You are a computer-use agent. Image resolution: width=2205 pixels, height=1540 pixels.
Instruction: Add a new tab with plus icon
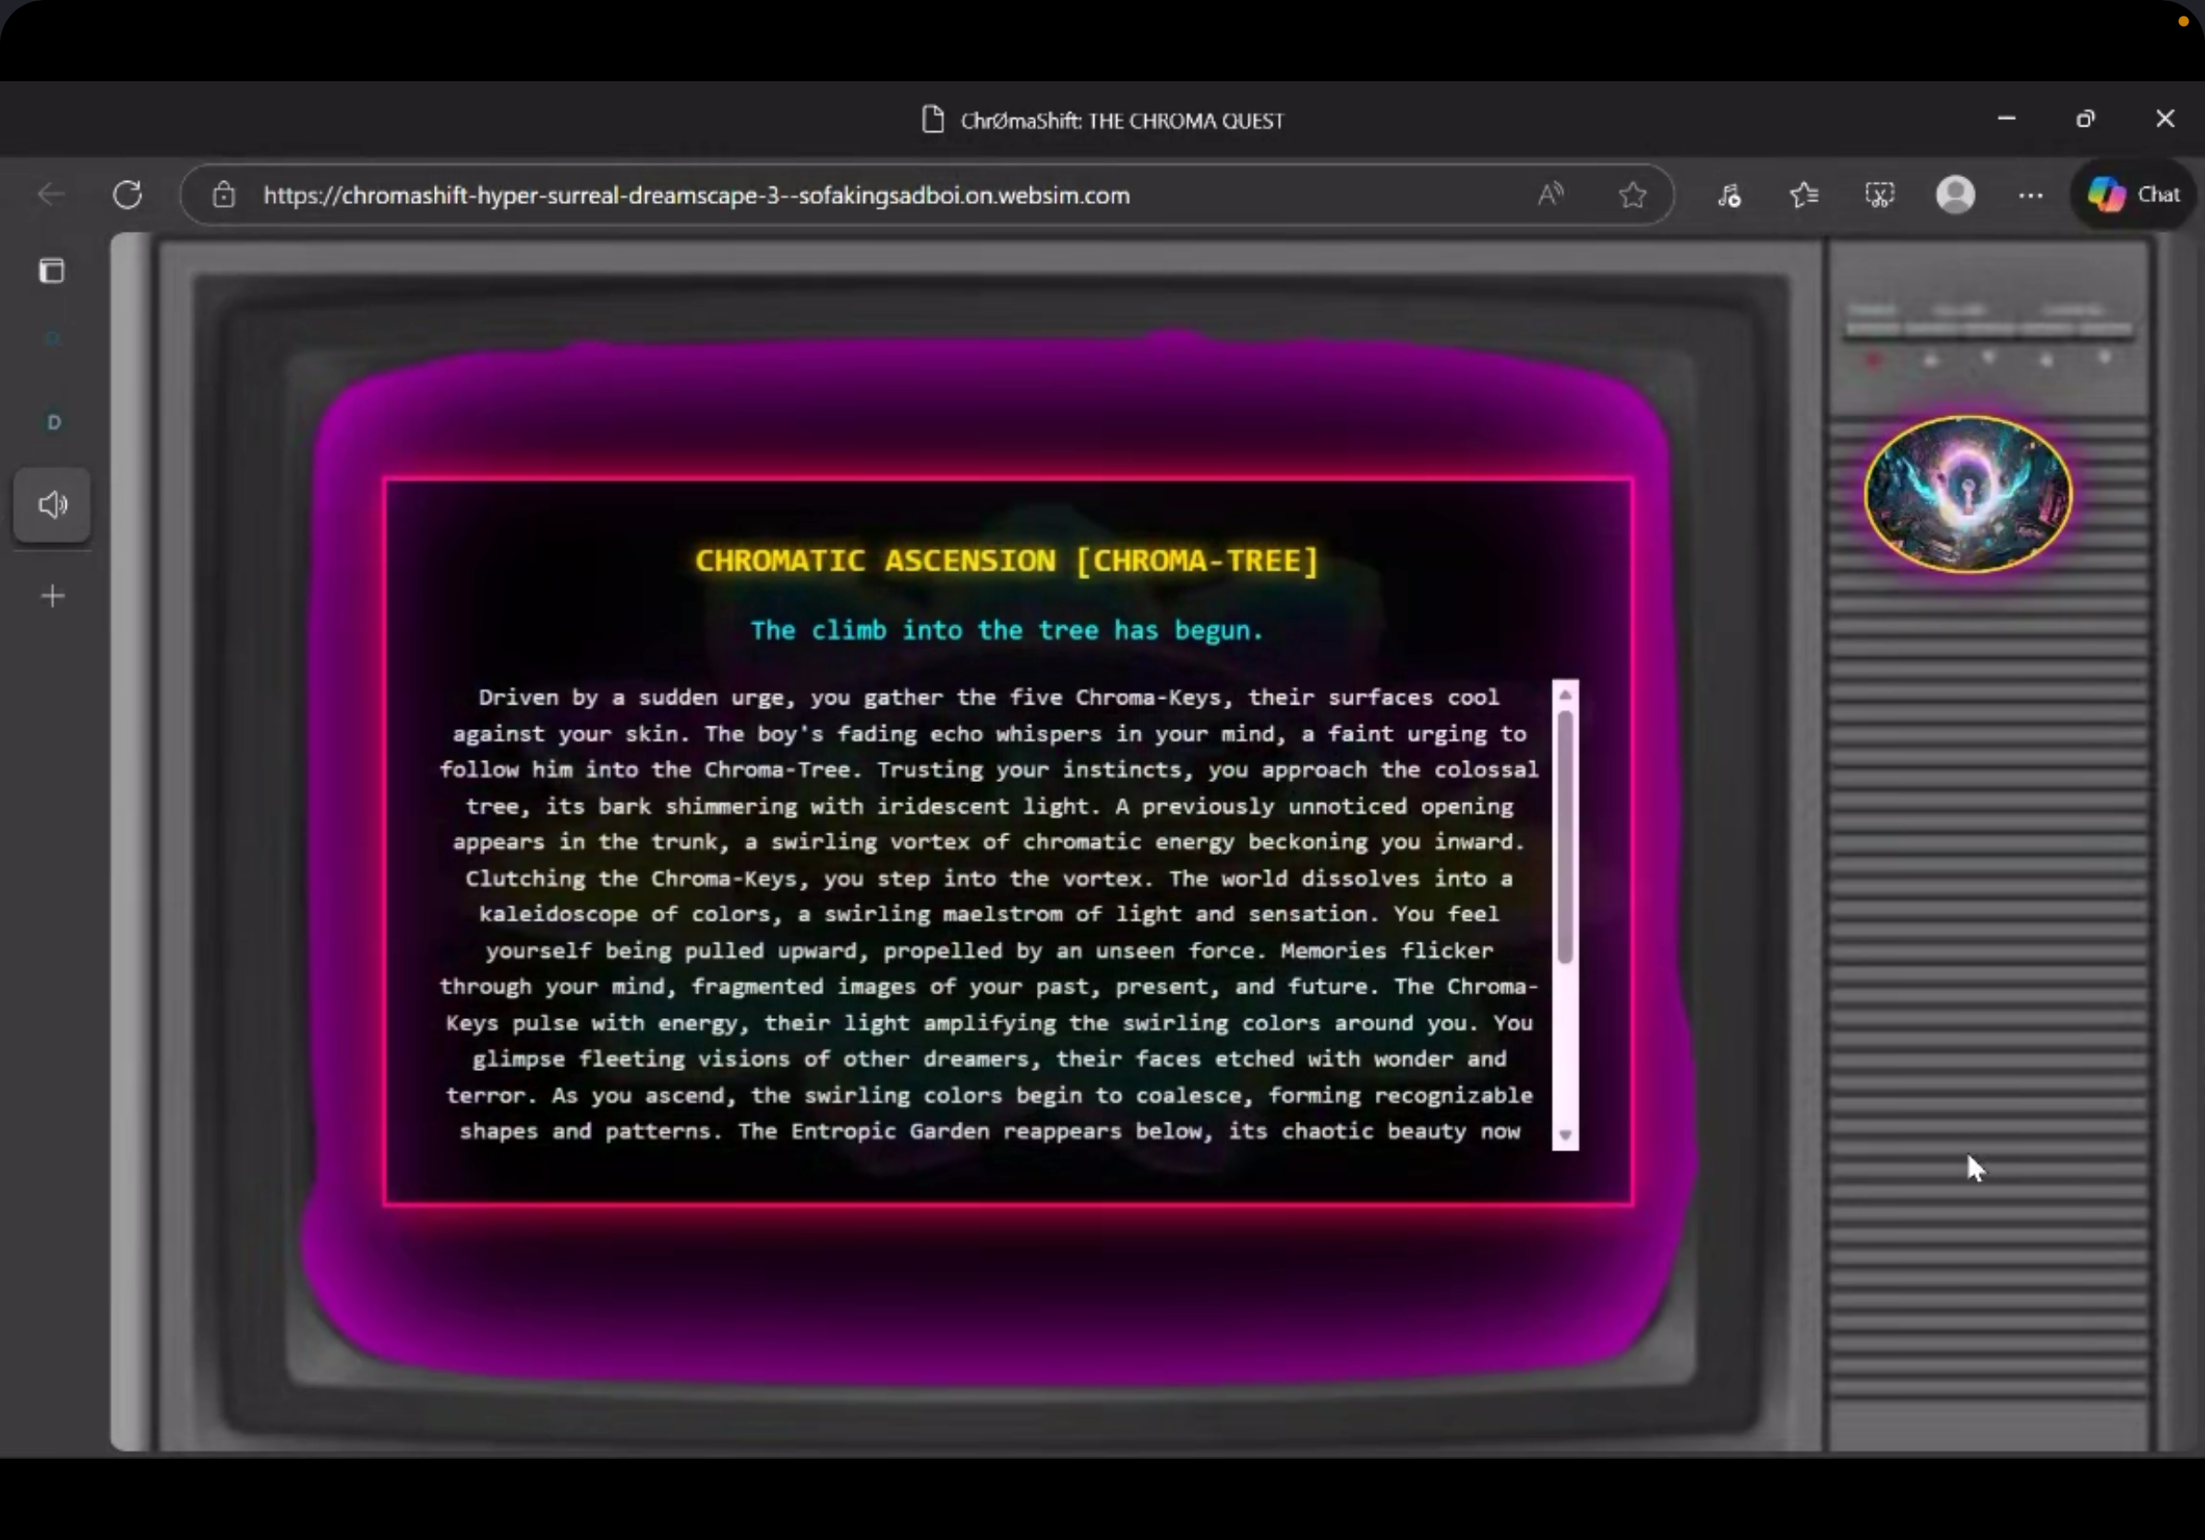[53, 596]
